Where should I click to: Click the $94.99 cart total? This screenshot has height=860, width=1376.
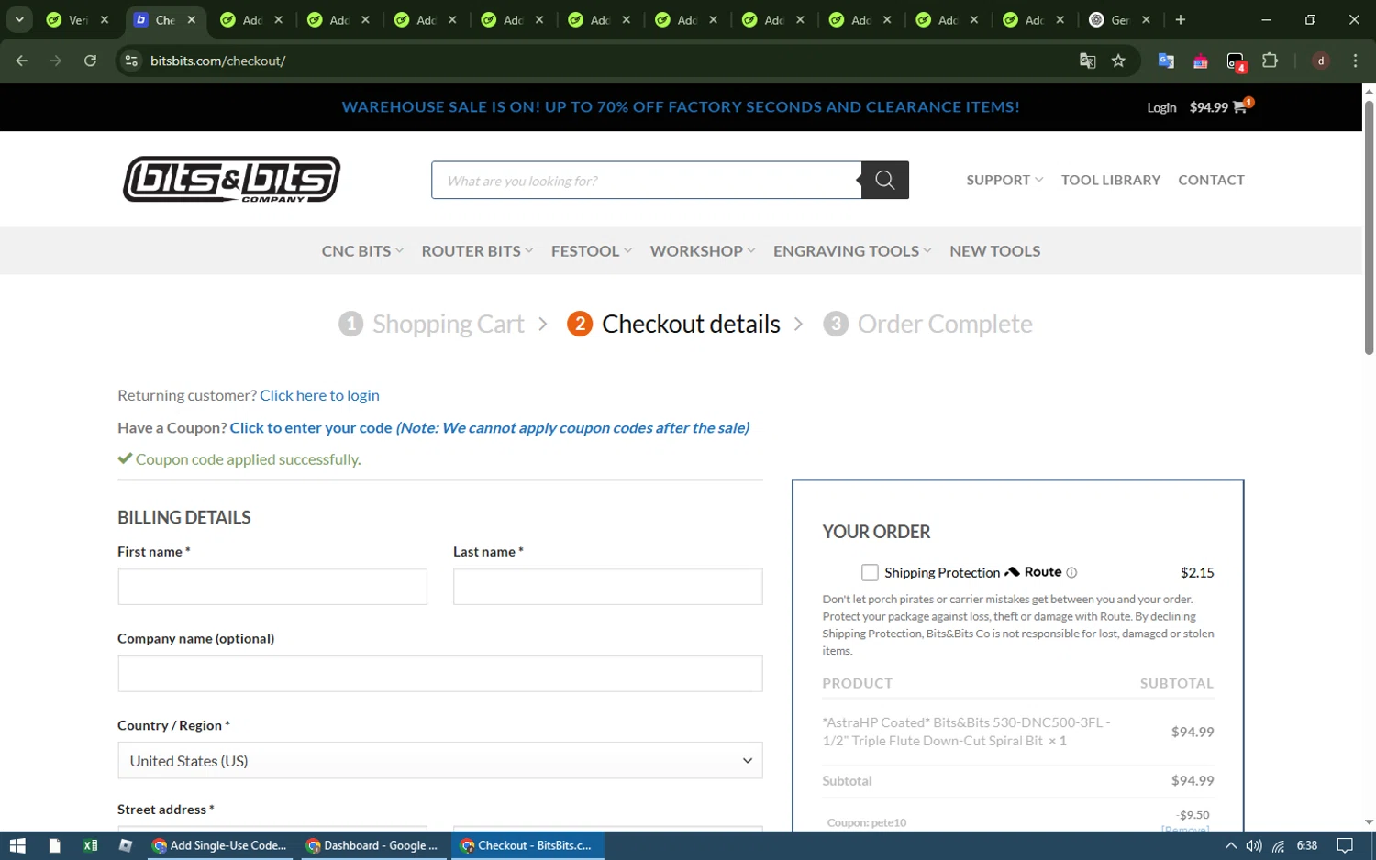coord(1208,107)
